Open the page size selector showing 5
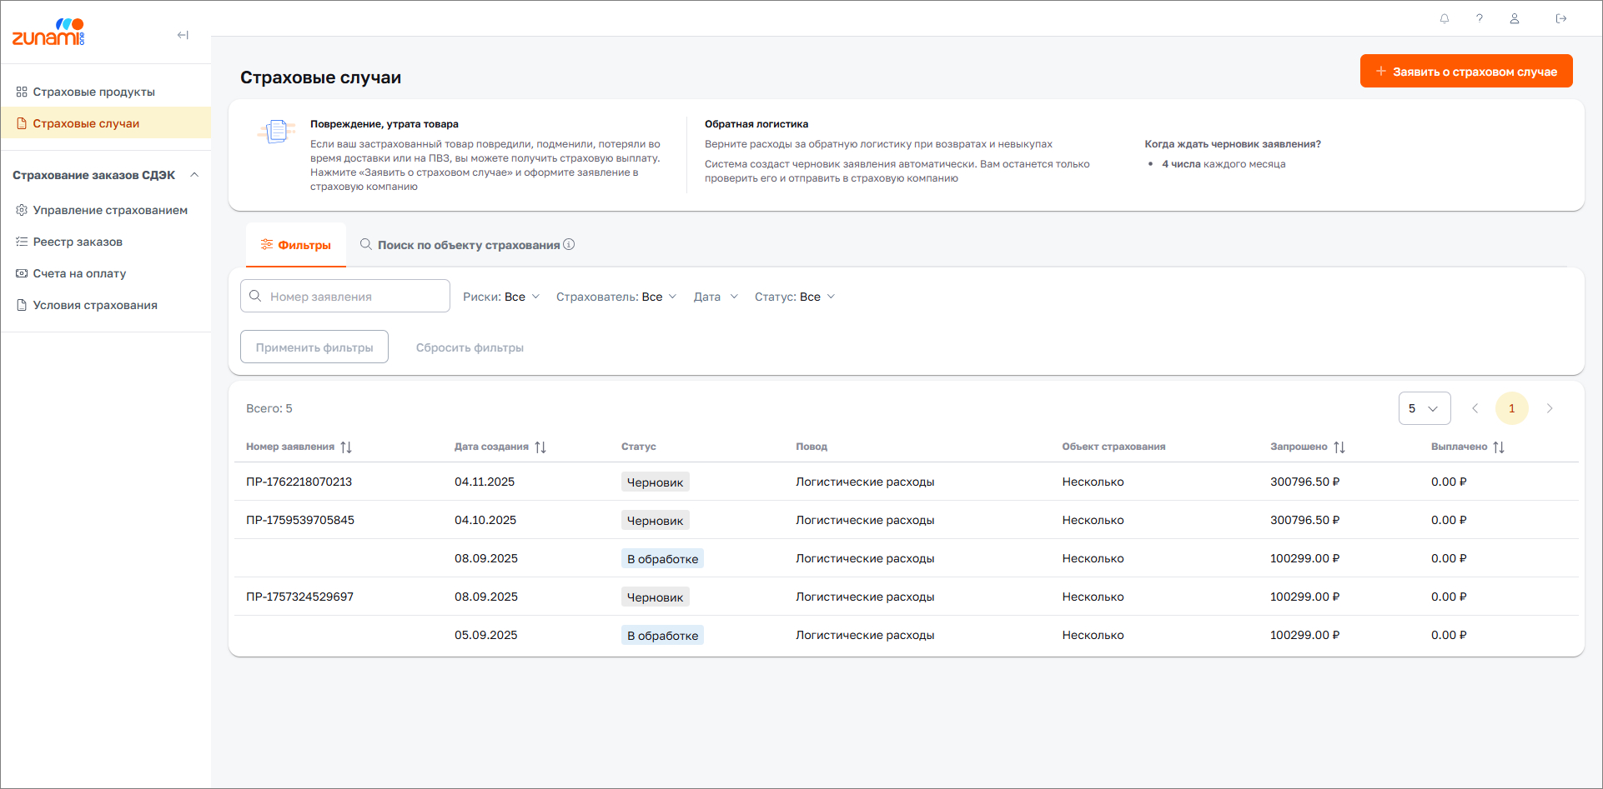This screenshot has height=789, width=1603. click(1424, 408)
